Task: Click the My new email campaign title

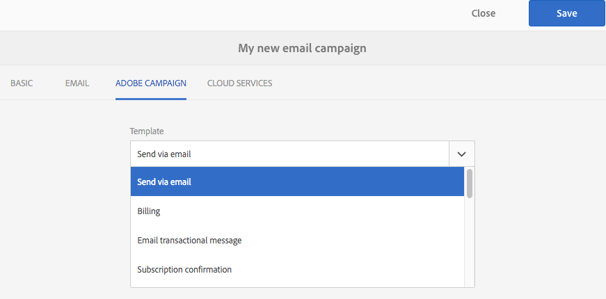Action: 302,48
